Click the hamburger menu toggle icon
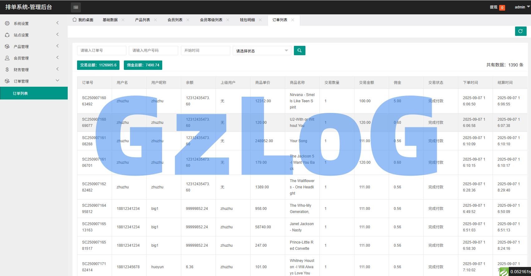 (76, 7)
